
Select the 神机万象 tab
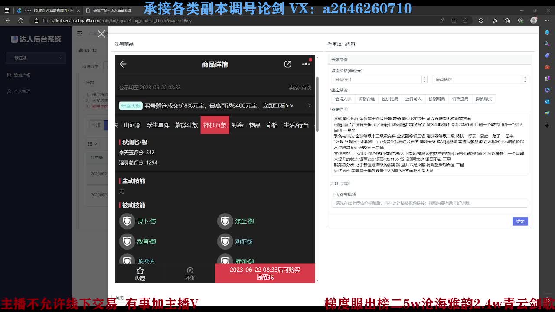(215, 125)
